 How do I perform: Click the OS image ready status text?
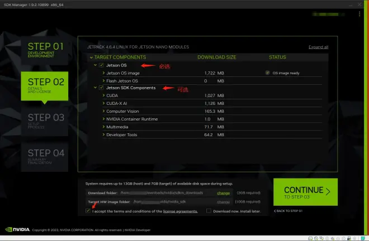click(x=286, y=73)
